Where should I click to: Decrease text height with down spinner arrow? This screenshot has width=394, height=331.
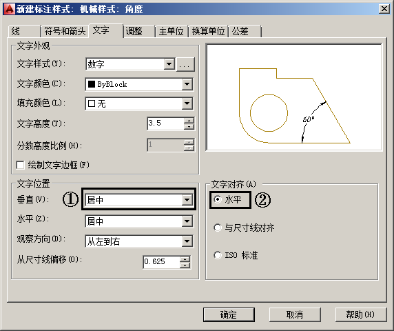pos(189,126)
